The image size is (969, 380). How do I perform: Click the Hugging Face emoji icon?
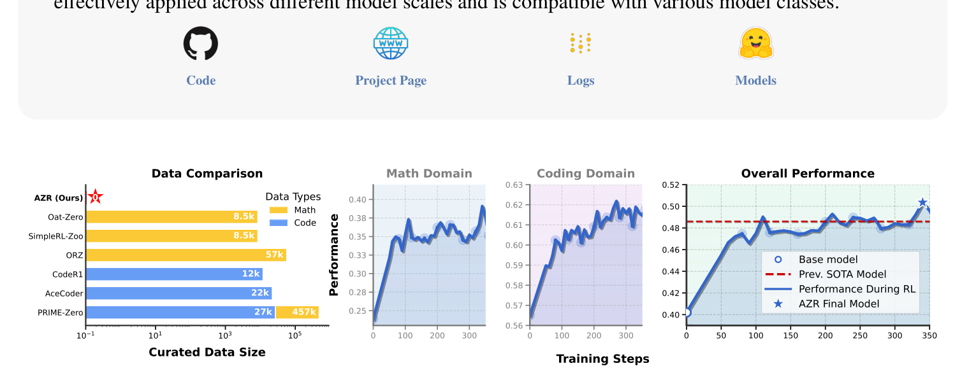[x=755, y=44]
